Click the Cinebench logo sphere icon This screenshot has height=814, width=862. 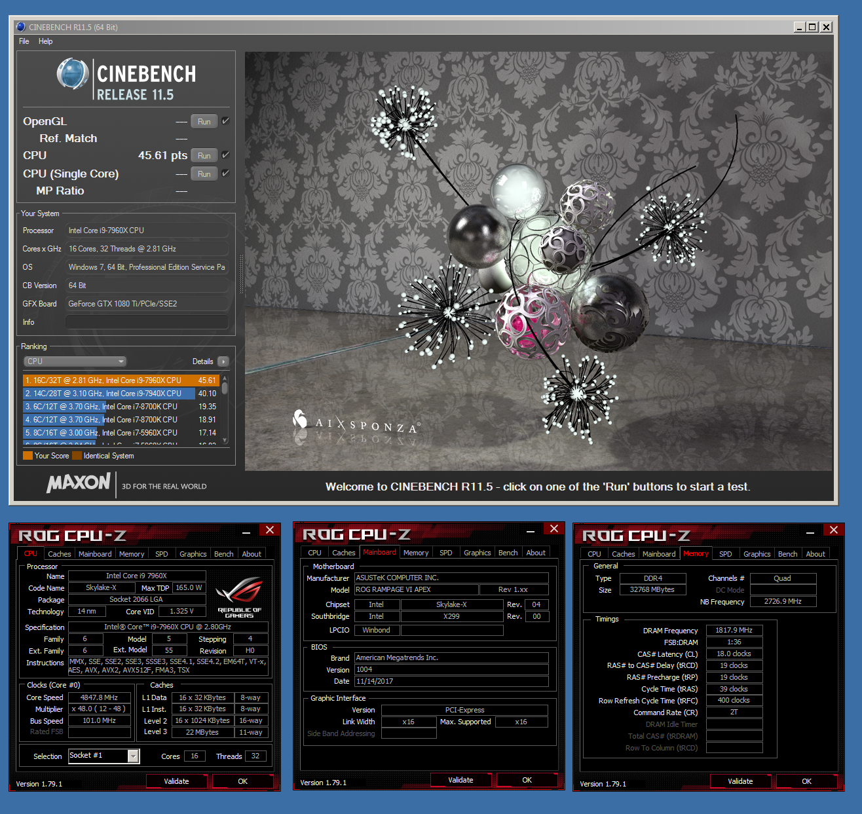click(72, 74)
